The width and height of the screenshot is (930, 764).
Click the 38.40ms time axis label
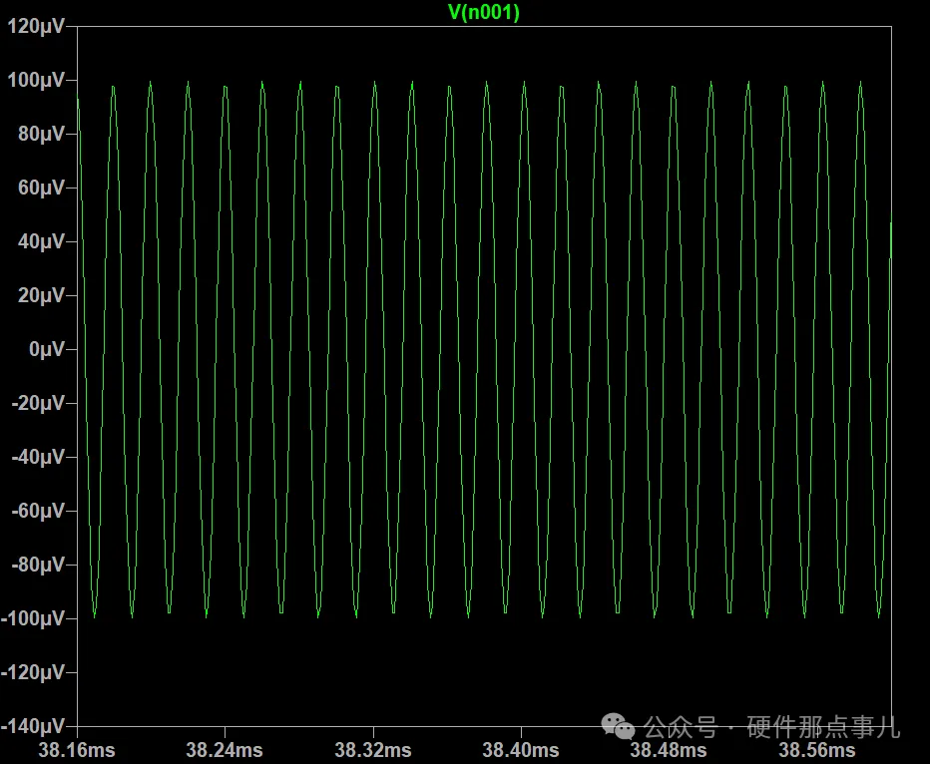coord(520,749)
